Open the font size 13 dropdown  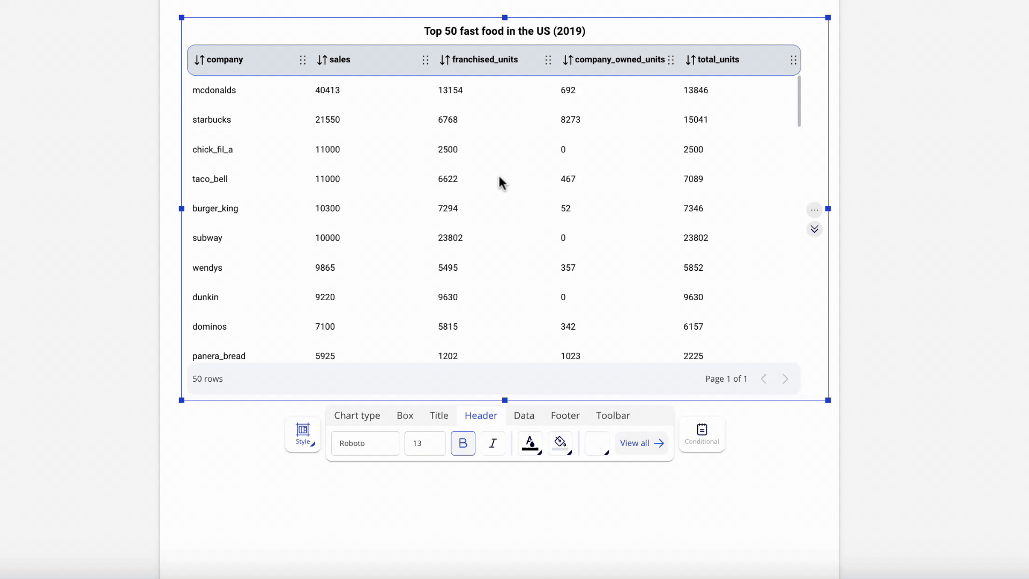424,443
